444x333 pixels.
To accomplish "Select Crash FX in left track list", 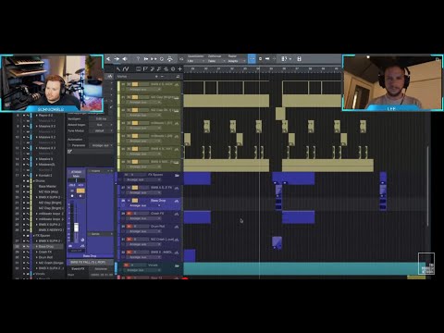I will coord(45,252).
